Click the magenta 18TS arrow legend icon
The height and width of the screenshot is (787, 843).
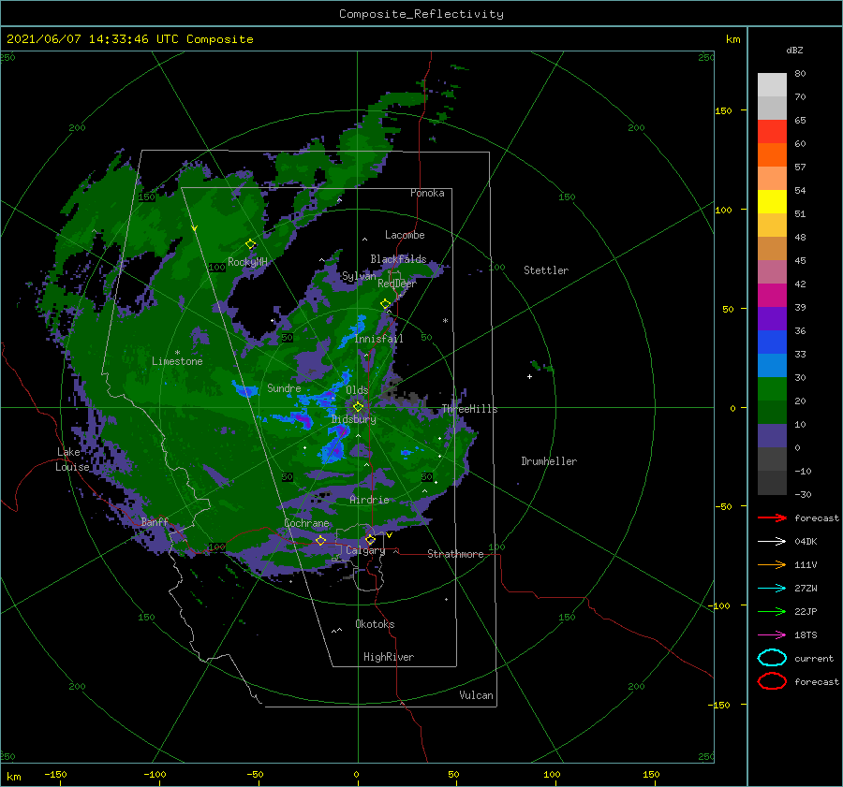tap(772, 635)
